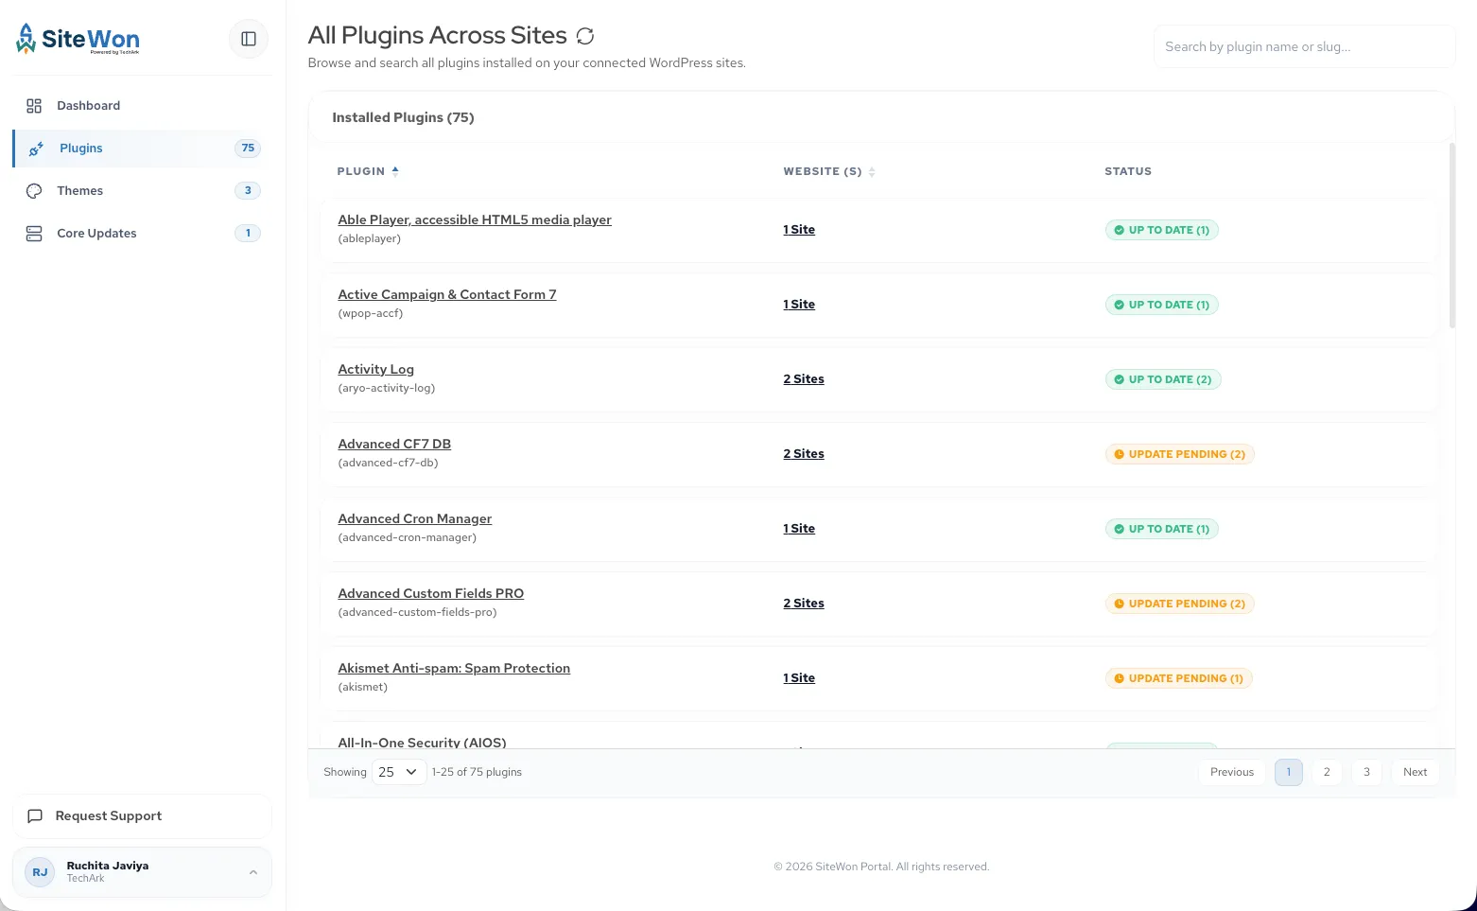Screen dimensions: 1477x911
Task: Click 1 Site link for Able Player
Action: tap(799, 230)
